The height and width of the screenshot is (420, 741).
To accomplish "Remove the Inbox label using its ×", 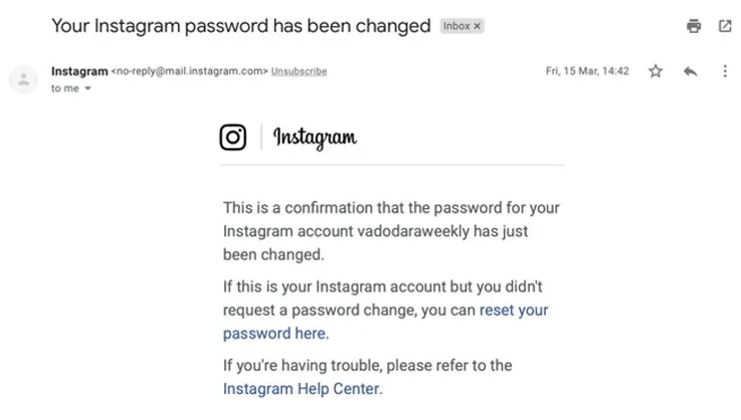I will pyautogui.click(x=477, y=27).
